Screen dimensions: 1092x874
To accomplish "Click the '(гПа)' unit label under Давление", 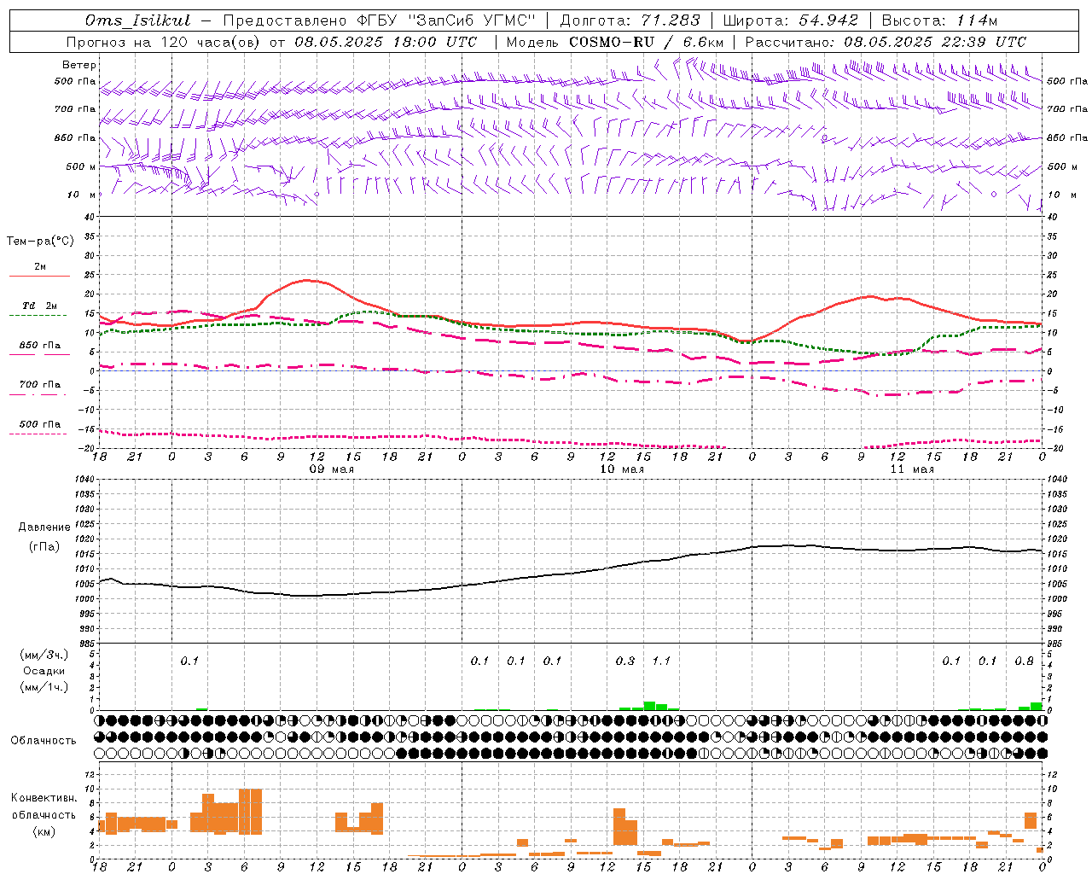I will 44,547.
